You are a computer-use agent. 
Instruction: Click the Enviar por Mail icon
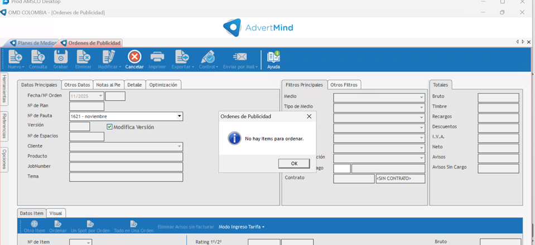(240, 57)
